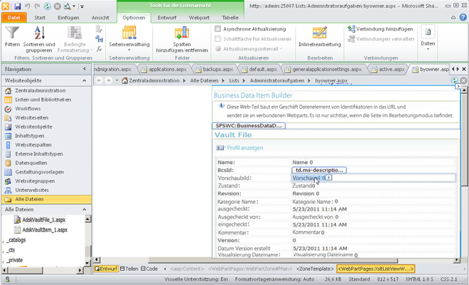This screenshot has width=469, height=285.
Task: Open Zentraladministration in the navigation pane
Action: [40, 90]
